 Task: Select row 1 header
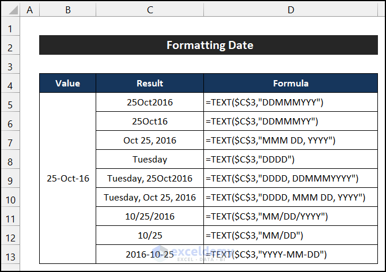(10, 28)
